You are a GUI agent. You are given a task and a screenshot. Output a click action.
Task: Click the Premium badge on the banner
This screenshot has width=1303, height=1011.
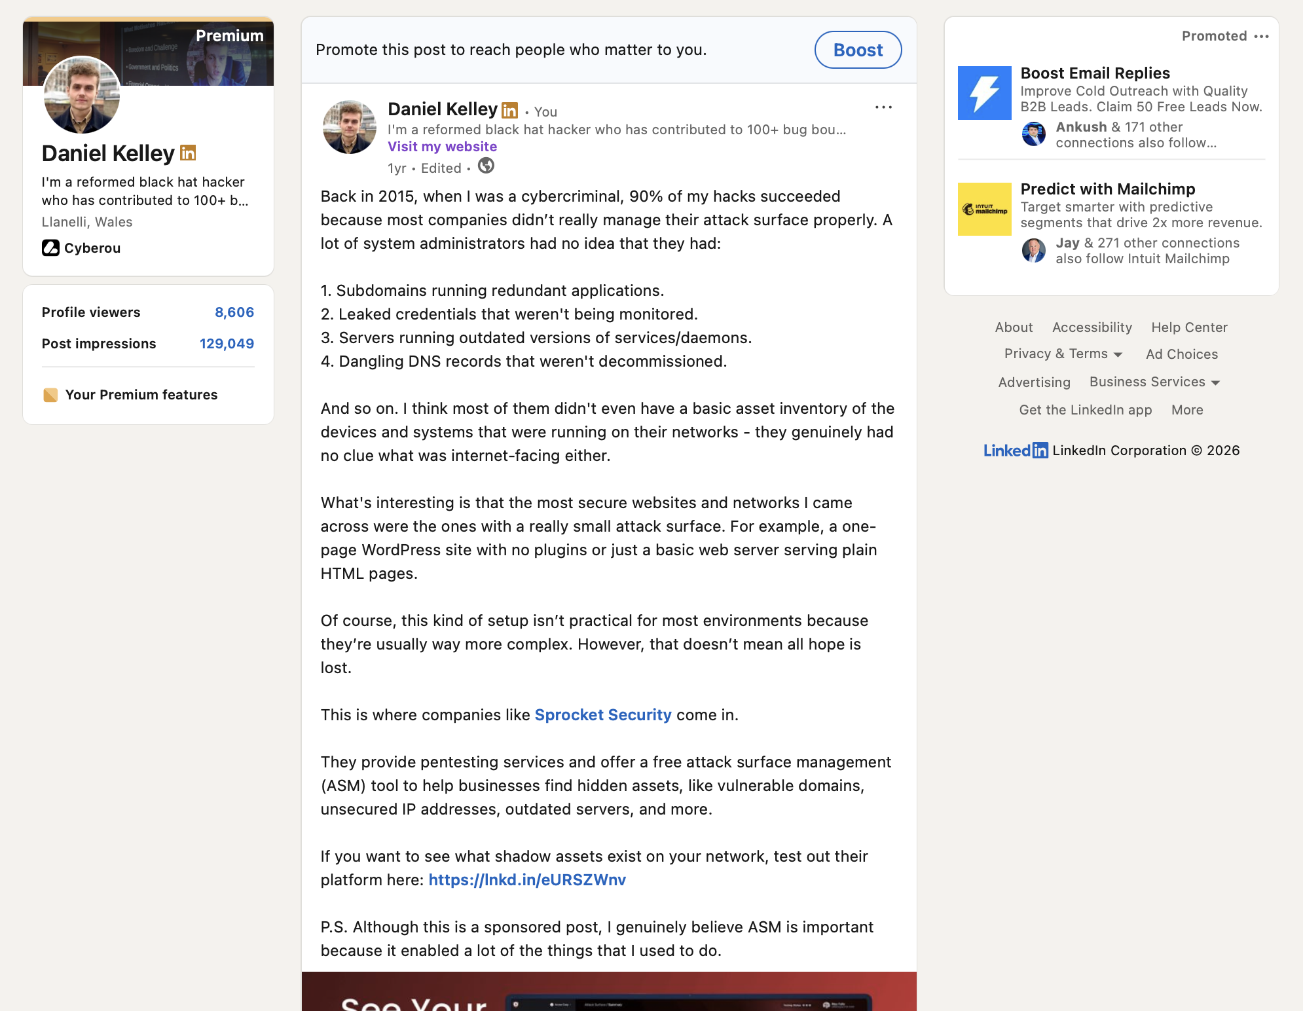point(229,36)
